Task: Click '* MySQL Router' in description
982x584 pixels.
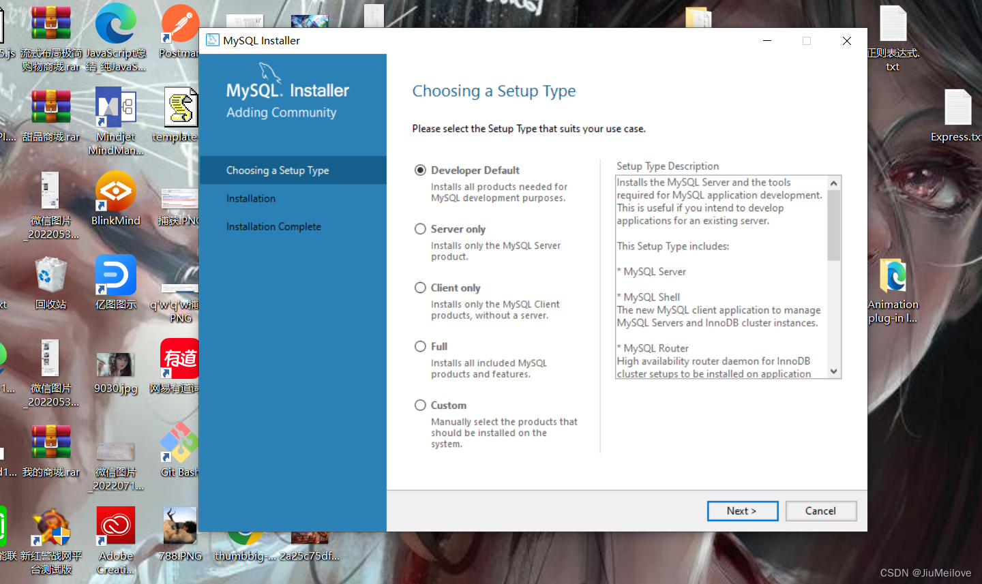Action: coord(653,348)
